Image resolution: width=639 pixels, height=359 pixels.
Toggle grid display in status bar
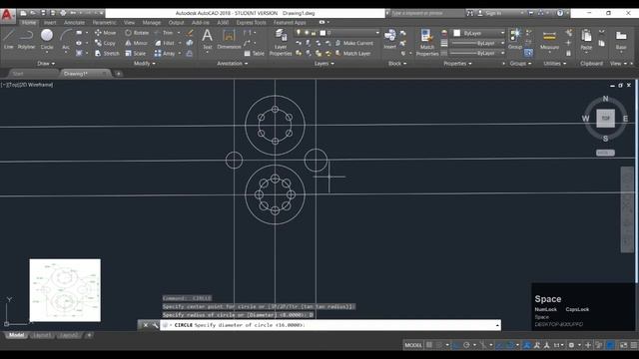tap(429, 345)
